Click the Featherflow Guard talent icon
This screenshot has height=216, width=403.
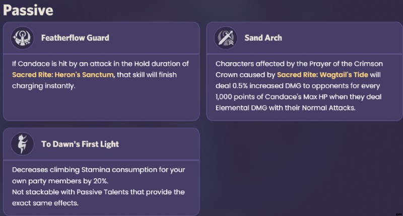point(22,38)
